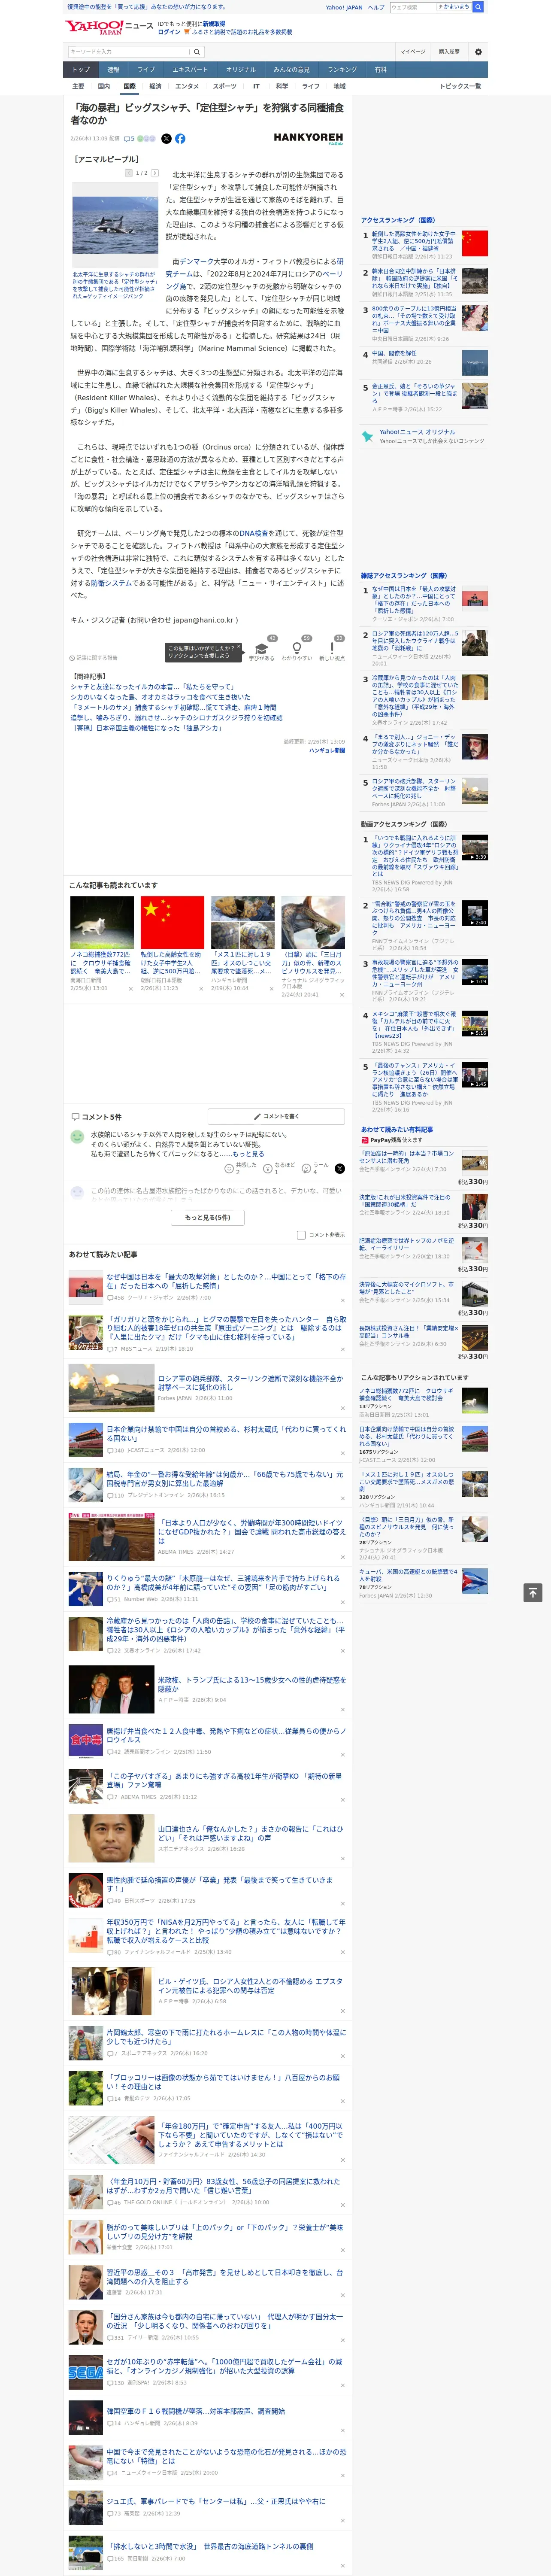Click in the keyword search field
This screenshot has width=551, height=2576.
tap(129, 52)
